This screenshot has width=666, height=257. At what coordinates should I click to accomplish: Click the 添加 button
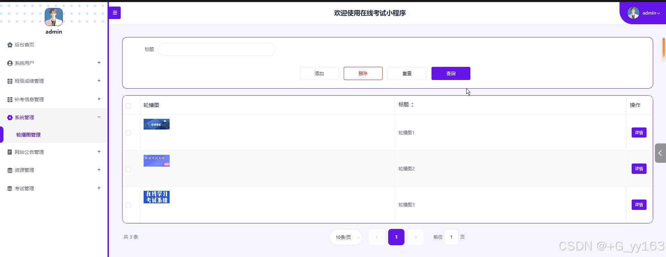(319, 73)
